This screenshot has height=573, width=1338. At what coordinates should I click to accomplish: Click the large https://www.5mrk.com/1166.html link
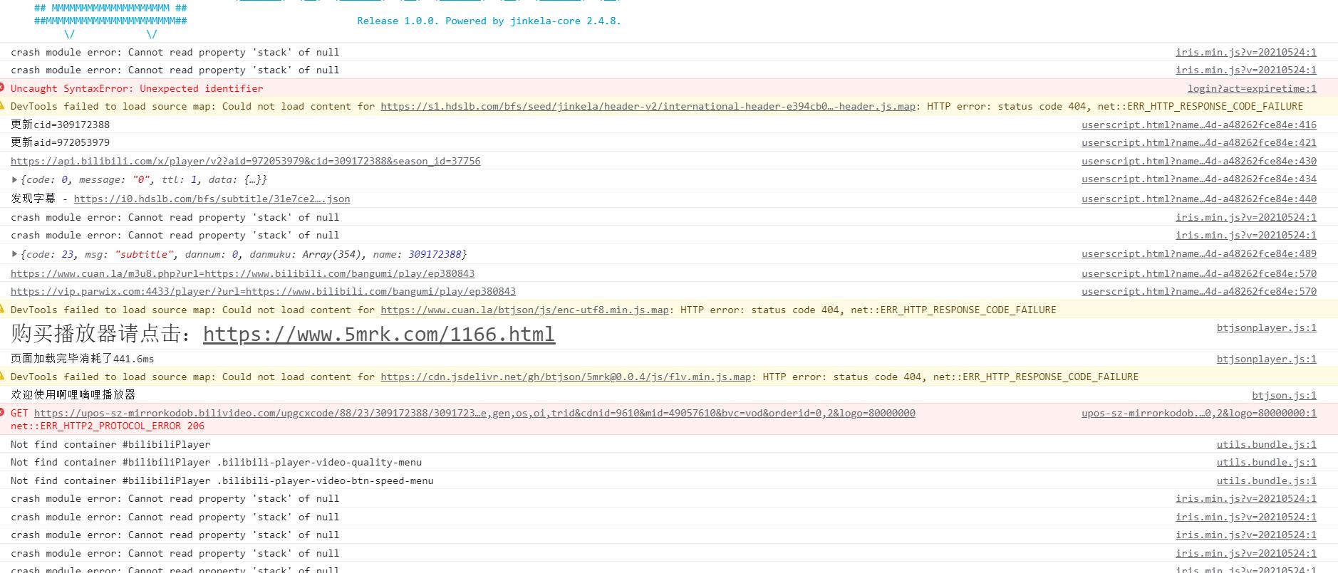[x=378, y=335]
